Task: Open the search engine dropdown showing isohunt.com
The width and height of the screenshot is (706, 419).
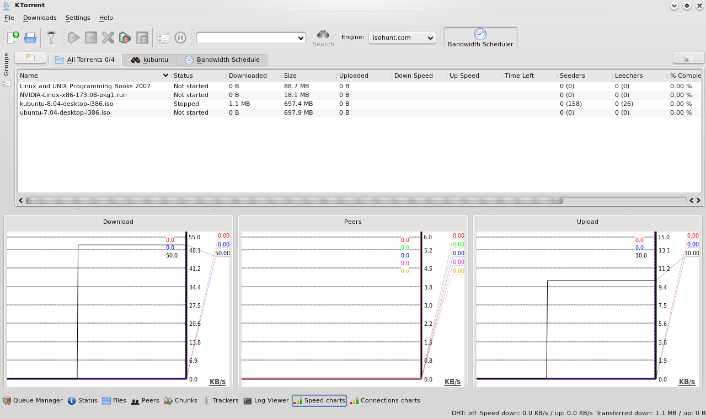Action: (402, 37)
